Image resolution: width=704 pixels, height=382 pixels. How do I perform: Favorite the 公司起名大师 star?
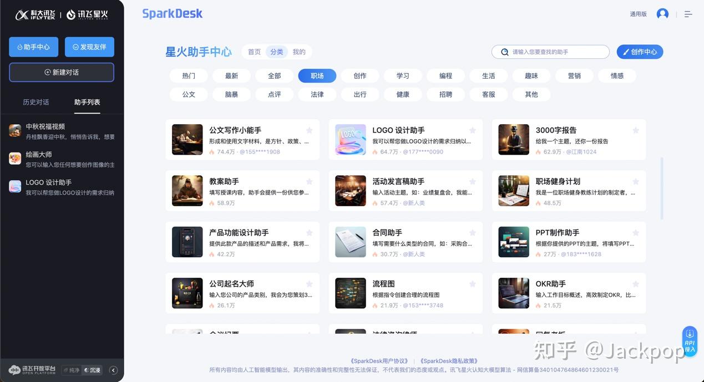[310, 284]
